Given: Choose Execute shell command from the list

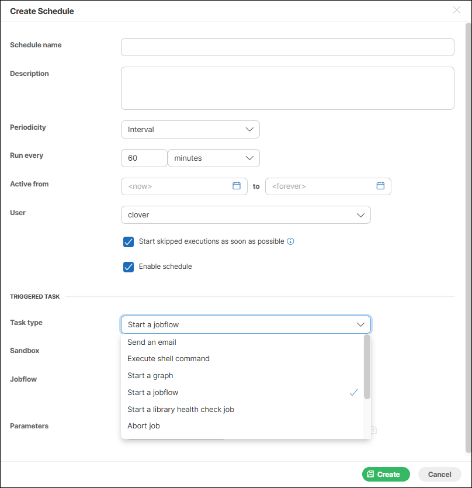Looking at the screenshot, I should point(168,359).
